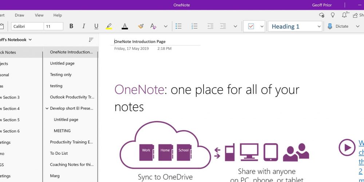The width and height of the screenshot is (364, 182).
Task: Click the lightbulb Tell Me icon
Action: click(x=333, y=15)
